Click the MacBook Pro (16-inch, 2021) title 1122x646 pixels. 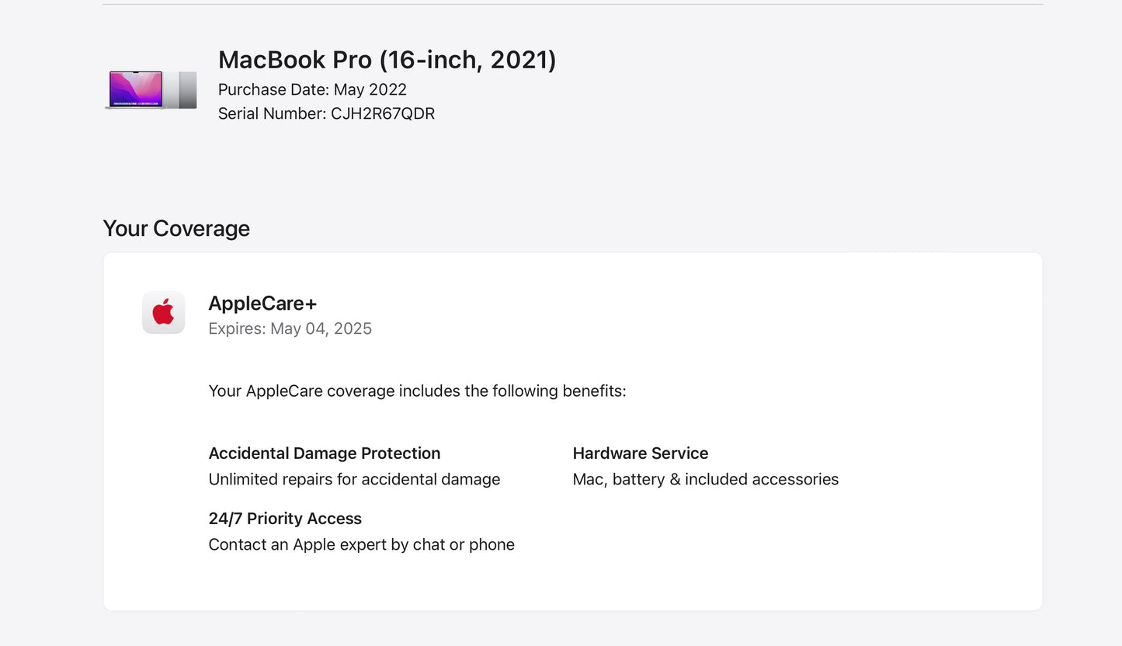click(x=387, y=60)
